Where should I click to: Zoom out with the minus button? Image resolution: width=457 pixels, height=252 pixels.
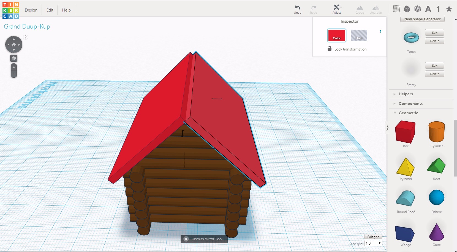click(14, 74)
